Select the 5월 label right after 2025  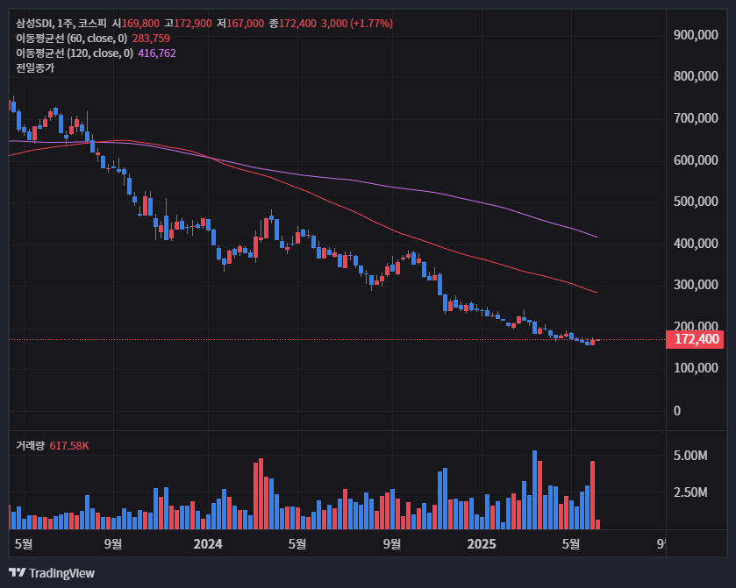pyautogui.click(x=571, y=544)
